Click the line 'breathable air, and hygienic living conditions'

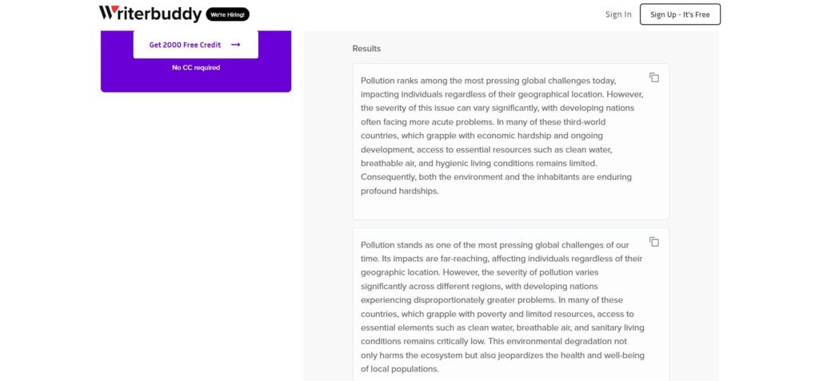[478, 164]
